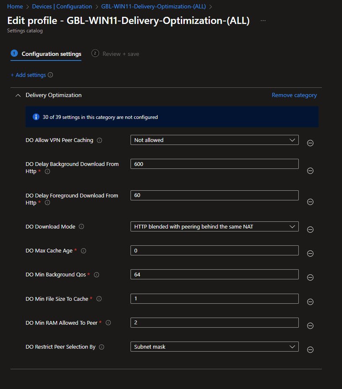Open the DO Download Mode dropdown
This screenshot has width=342, height=389.
coord(214,226)
